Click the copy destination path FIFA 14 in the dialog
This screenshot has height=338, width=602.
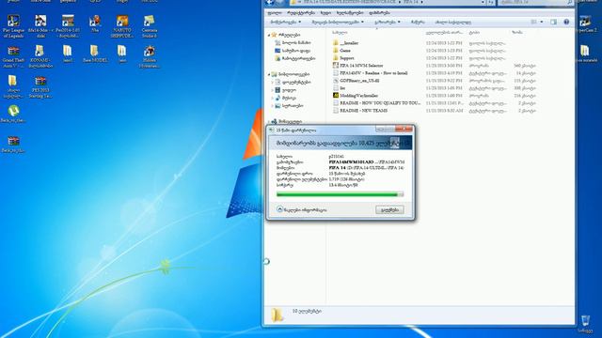pyautogui.click(x=366, y=168)
